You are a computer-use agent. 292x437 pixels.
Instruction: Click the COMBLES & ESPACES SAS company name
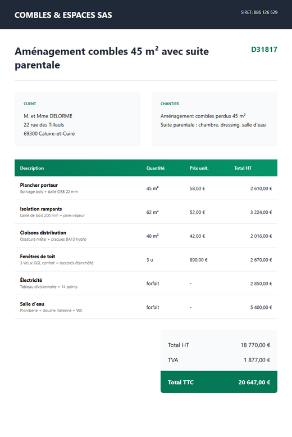(63, 15)
